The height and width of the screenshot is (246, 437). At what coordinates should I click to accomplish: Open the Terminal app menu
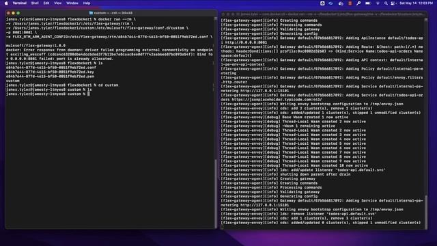pyautogui.click(x=20, y=3)
